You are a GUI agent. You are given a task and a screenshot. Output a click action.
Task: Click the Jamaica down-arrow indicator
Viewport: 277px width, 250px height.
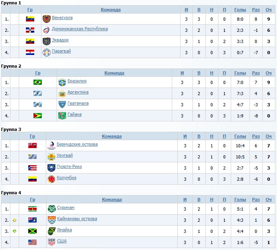tap(14, 231)
